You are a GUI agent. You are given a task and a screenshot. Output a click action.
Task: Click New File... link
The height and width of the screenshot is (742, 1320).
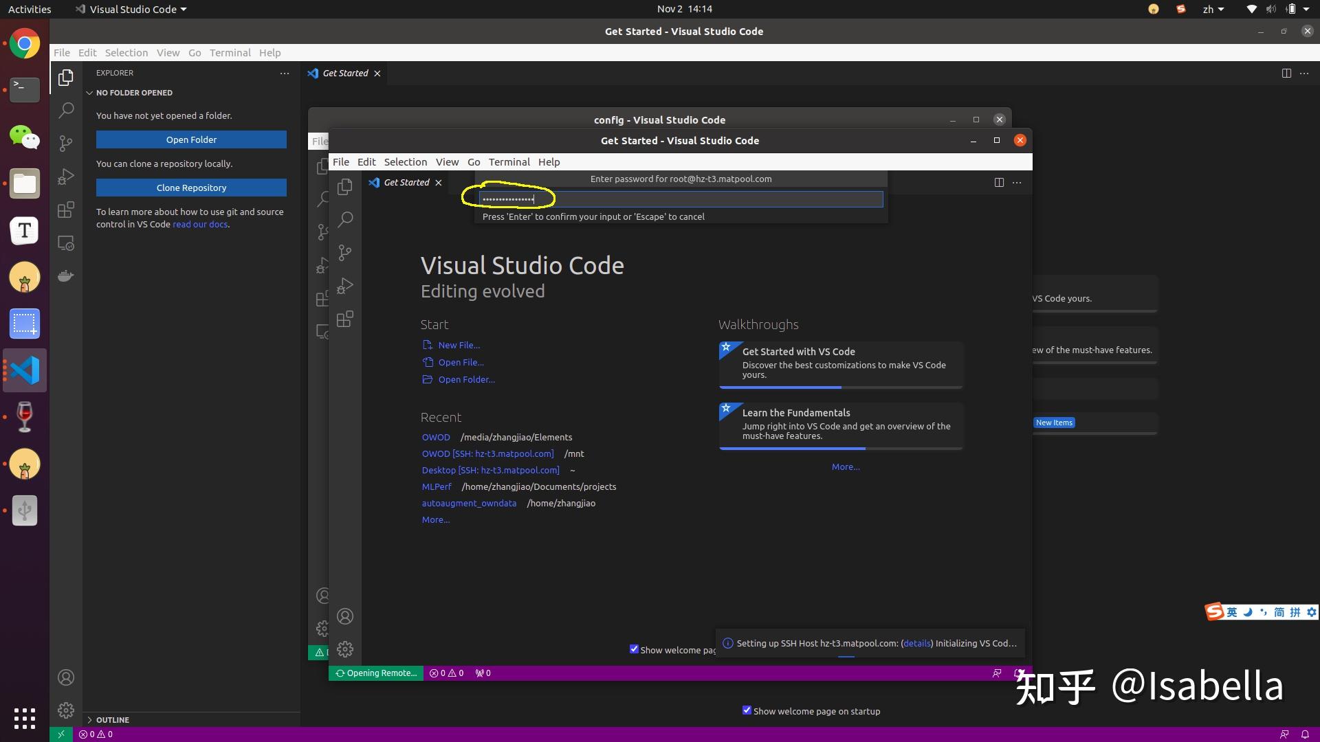[459, 346]
